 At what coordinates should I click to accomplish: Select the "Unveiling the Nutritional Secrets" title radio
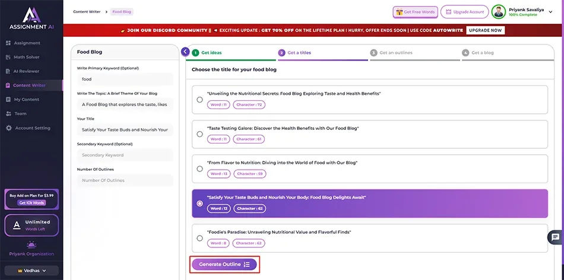coord(199,100)
